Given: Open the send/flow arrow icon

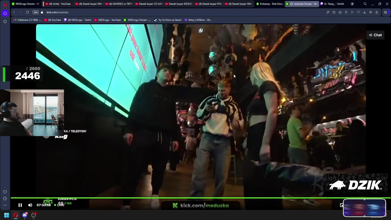Looking at the screenshot, I should pos(352,12).
